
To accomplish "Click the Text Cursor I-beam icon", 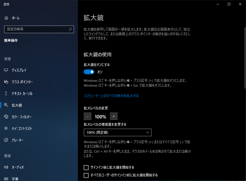I will [6, 94].
